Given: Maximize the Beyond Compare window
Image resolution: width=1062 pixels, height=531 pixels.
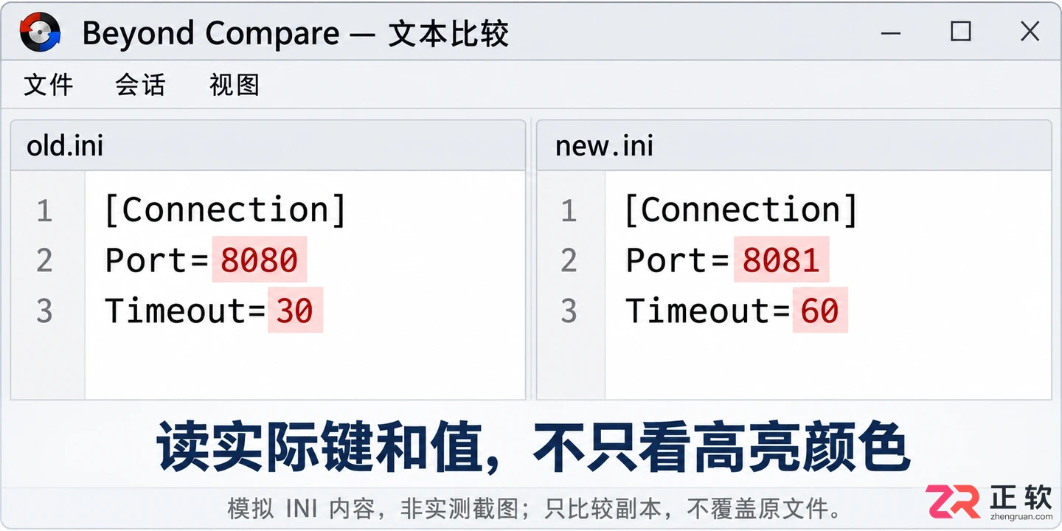Looking at the screenshot, I should 960,31.
